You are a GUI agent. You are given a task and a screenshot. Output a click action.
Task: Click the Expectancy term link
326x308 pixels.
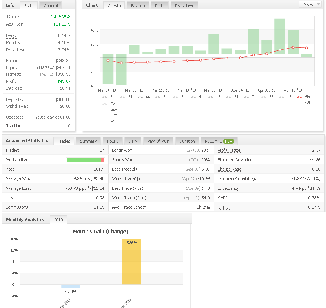point(229,188)
